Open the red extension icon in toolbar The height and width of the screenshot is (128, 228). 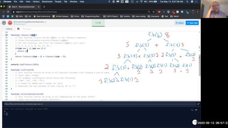[x=159, y=12]
